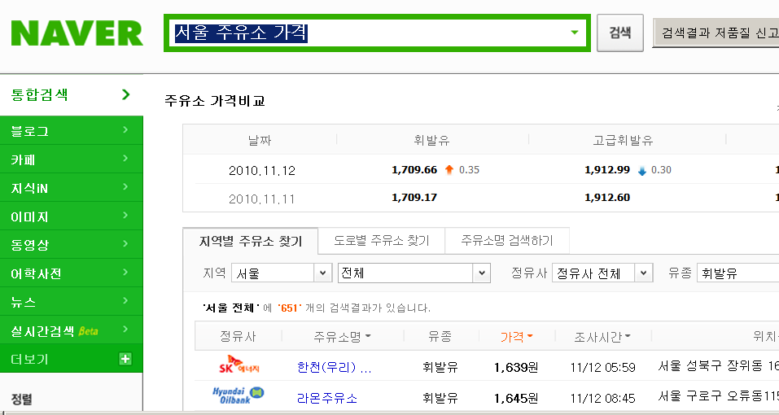This screenshot has width=779, height=415.
Task: Switch to 지역별 주유소 찾기 tab
Action: [251, 241]
